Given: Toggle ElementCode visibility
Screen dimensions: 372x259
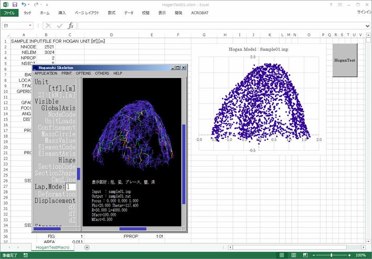Looking at the screenshot, I should tap(57, 147).
